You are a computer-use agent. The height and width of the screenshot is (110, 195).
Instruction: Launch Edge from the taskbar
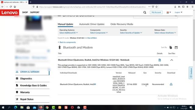click(x=16, y=107)
